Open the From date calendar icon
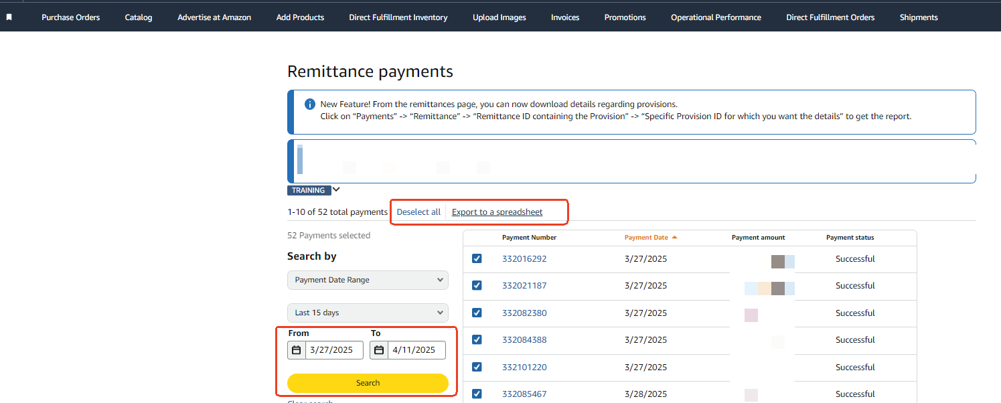1001x403 pixels. point(297,350)
